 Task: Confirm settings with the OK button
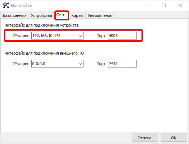click(x=174, y=138)
